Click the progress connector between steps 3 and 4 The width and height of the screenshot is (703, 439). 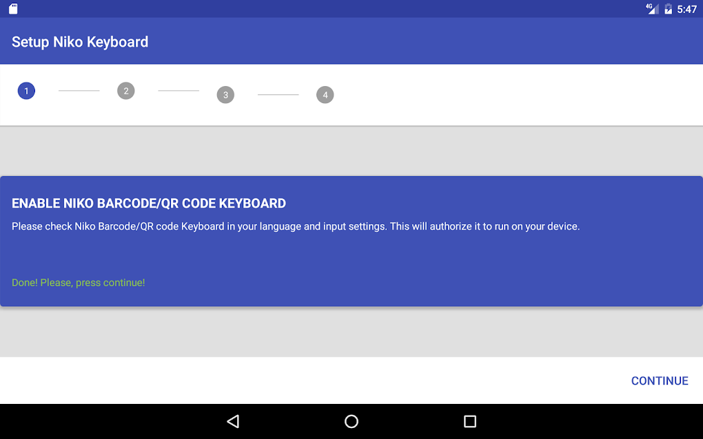tap(278, 94)
